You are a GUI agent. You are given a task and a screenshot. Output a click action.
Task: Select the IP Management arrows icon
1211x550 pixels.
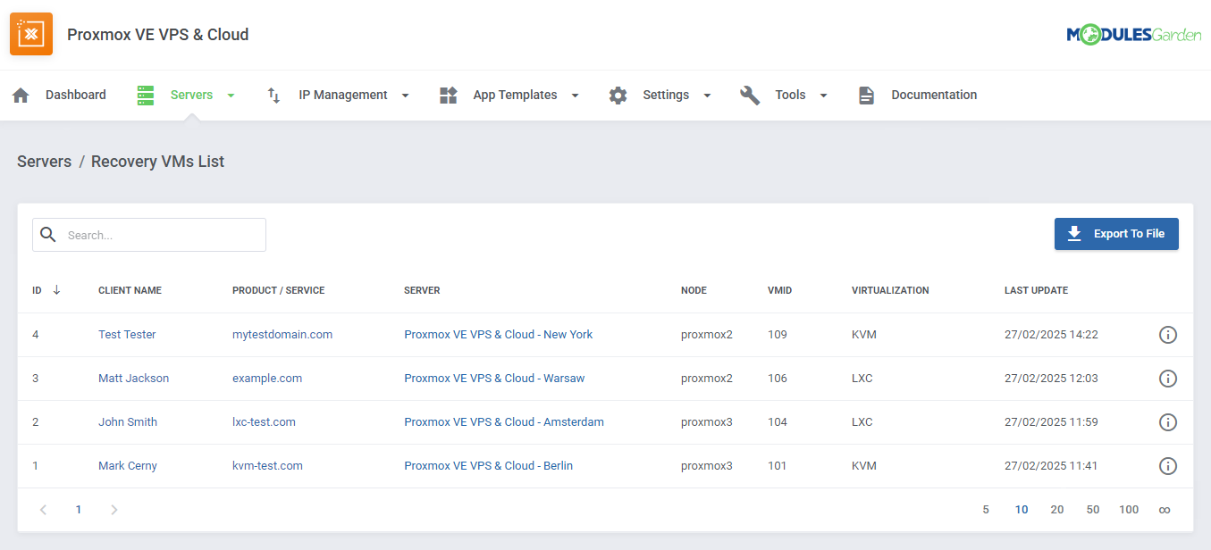coord(273,95)
